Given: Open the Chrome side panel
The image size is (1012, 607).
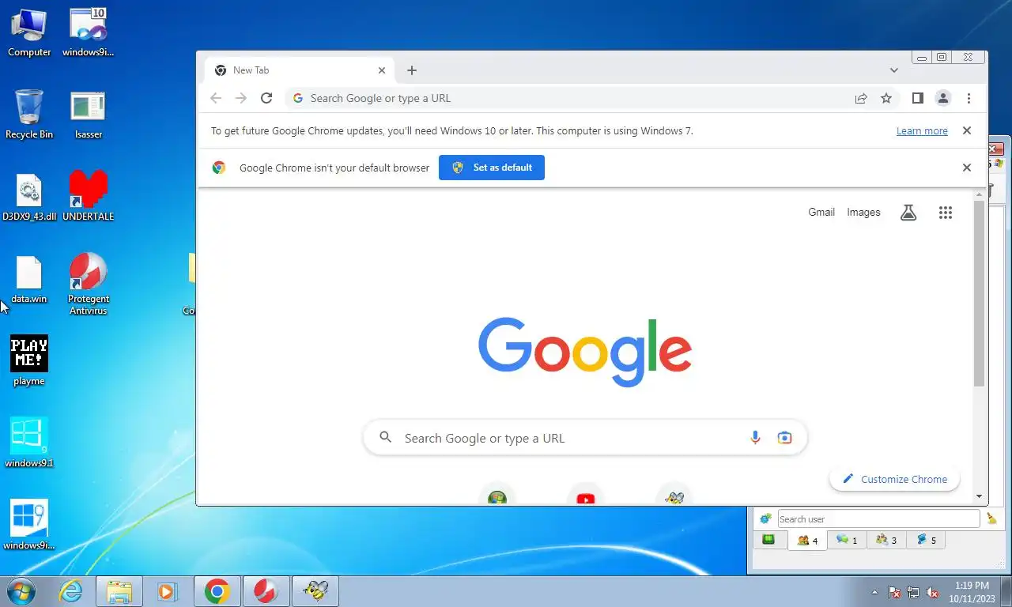Looking at the screenshot, I should click(x=917, y=98).
